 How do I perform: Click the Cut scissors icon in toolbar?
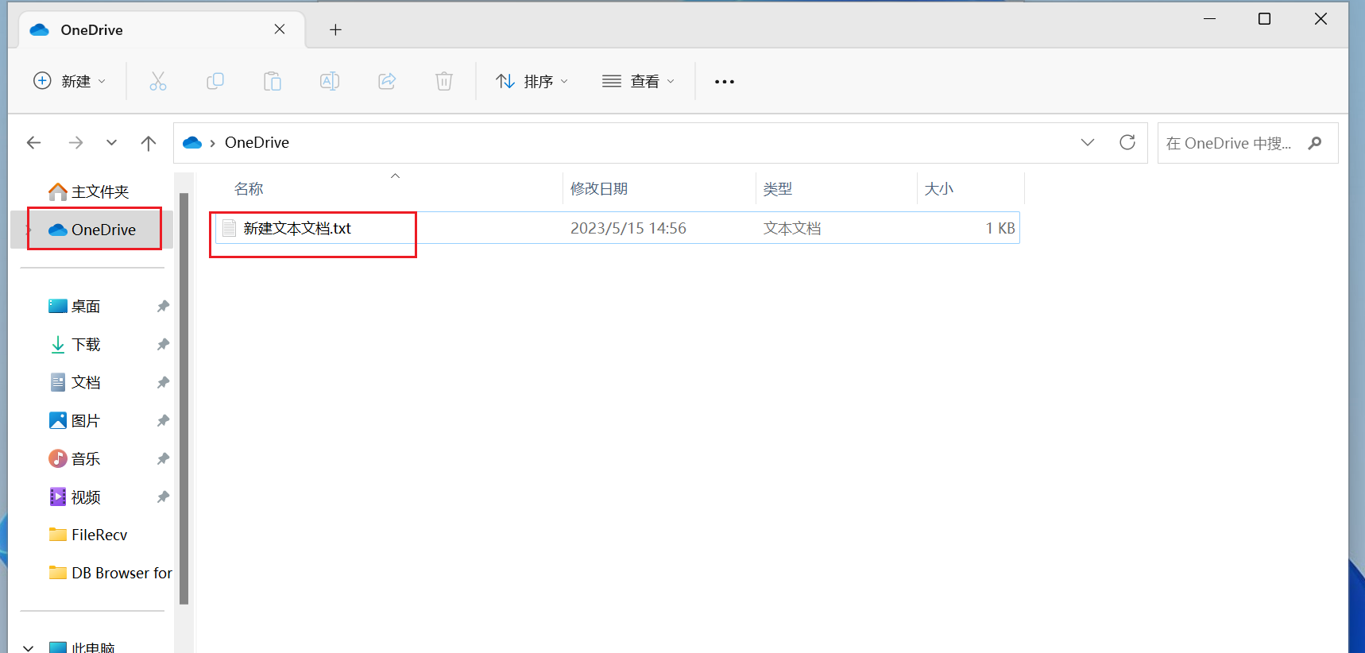[158, 81]
